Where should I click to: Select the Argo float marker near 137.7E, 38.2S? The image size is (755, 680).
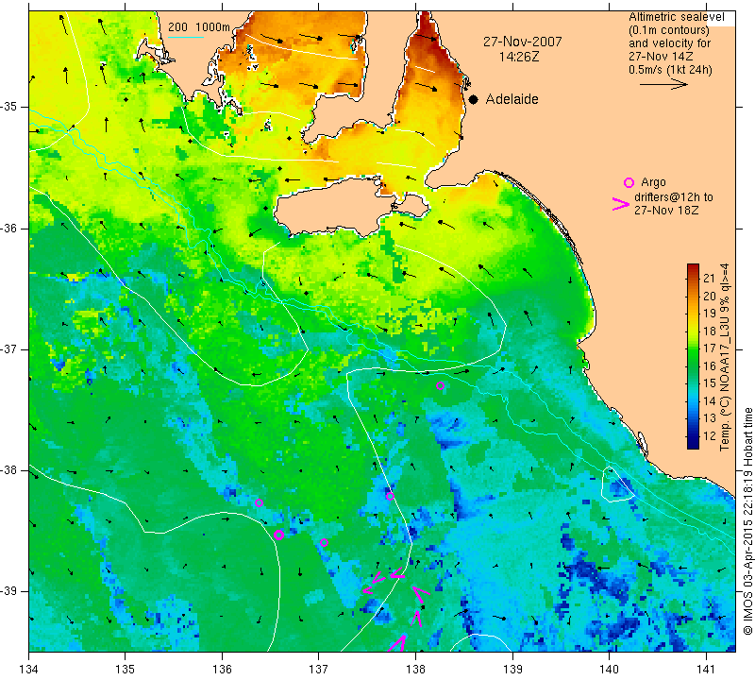click(x=390, y=496)
